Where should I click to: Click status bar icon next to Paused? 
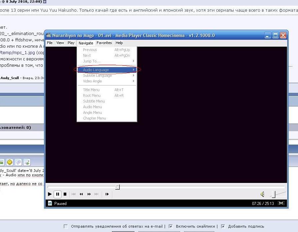(50, 203)
